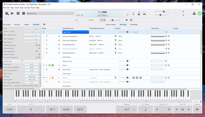This screenshot has height=117, width=205.
Task: Toggle checkmark for Onscreen Keyboard to Rack 1 route
Action: [59, 36]
